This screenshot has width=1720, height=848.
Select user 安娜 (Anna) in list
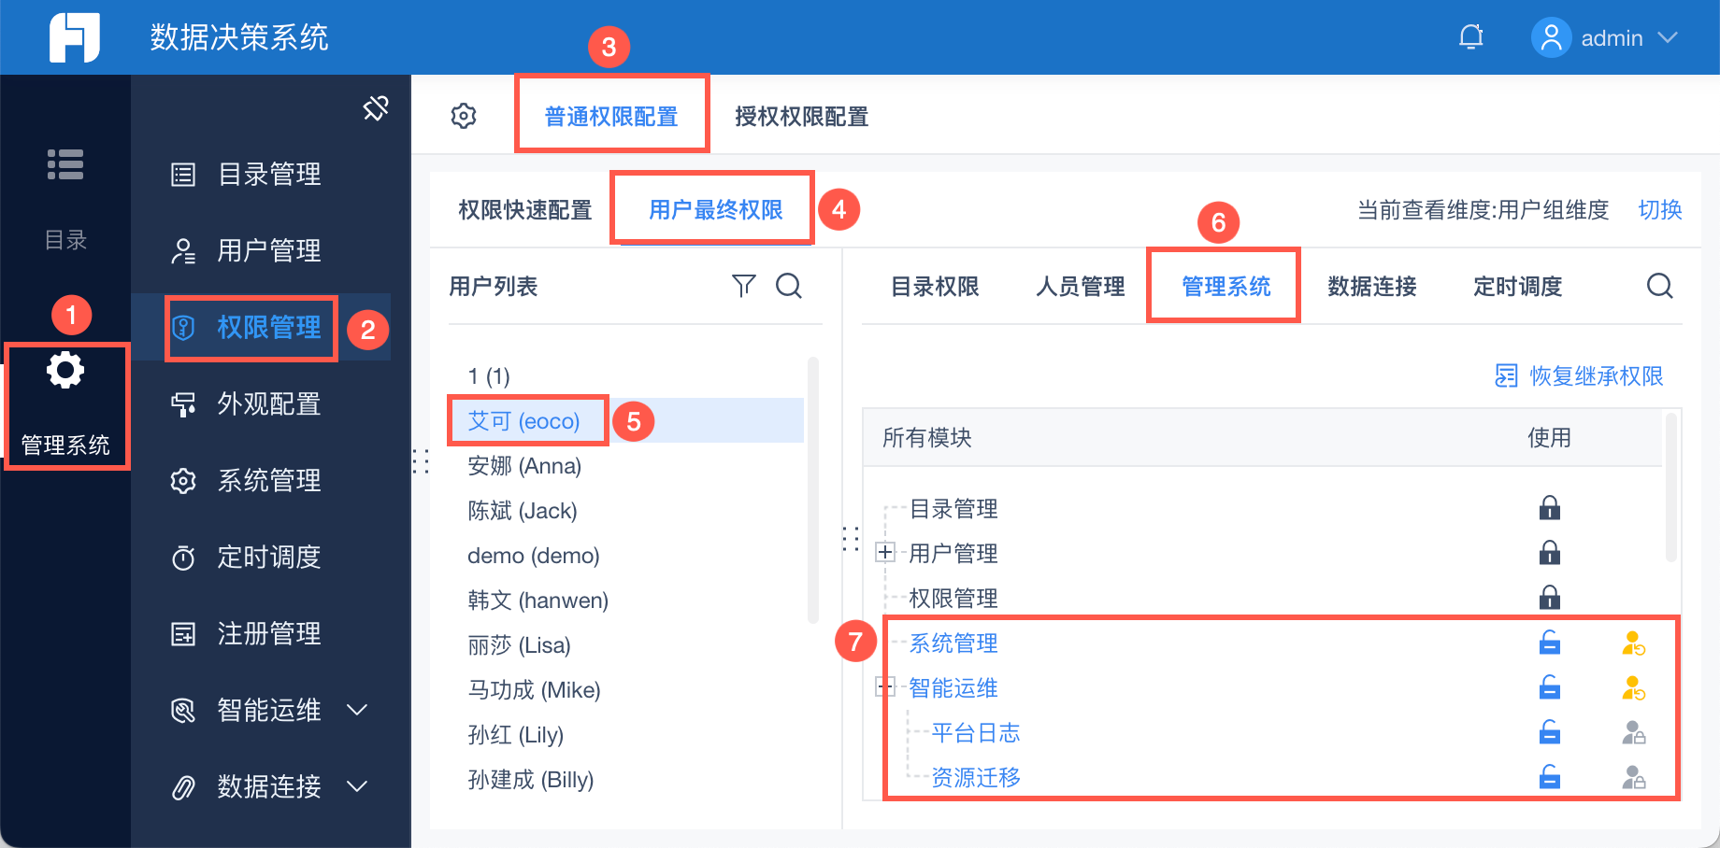(524, 465)
